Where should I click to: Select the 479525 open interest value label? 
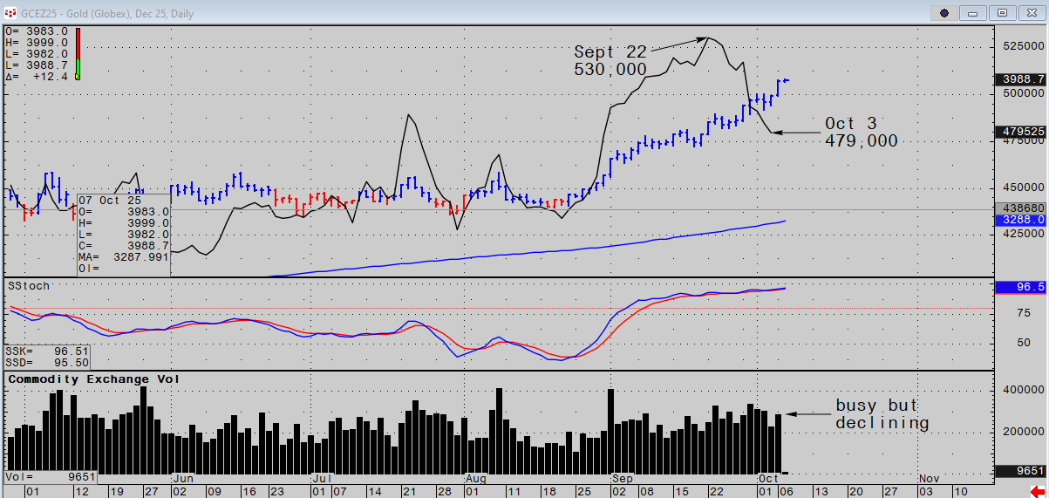(x=1021, y=132)
